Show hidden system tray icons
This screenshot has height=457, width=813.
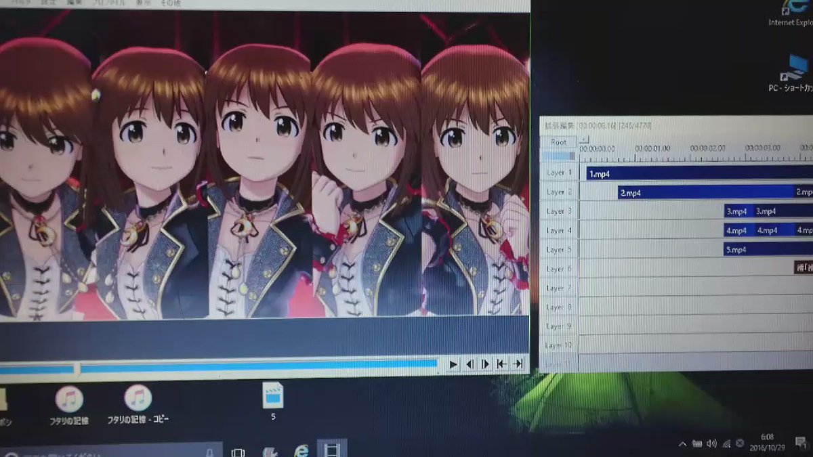click(x=682, y=444)
